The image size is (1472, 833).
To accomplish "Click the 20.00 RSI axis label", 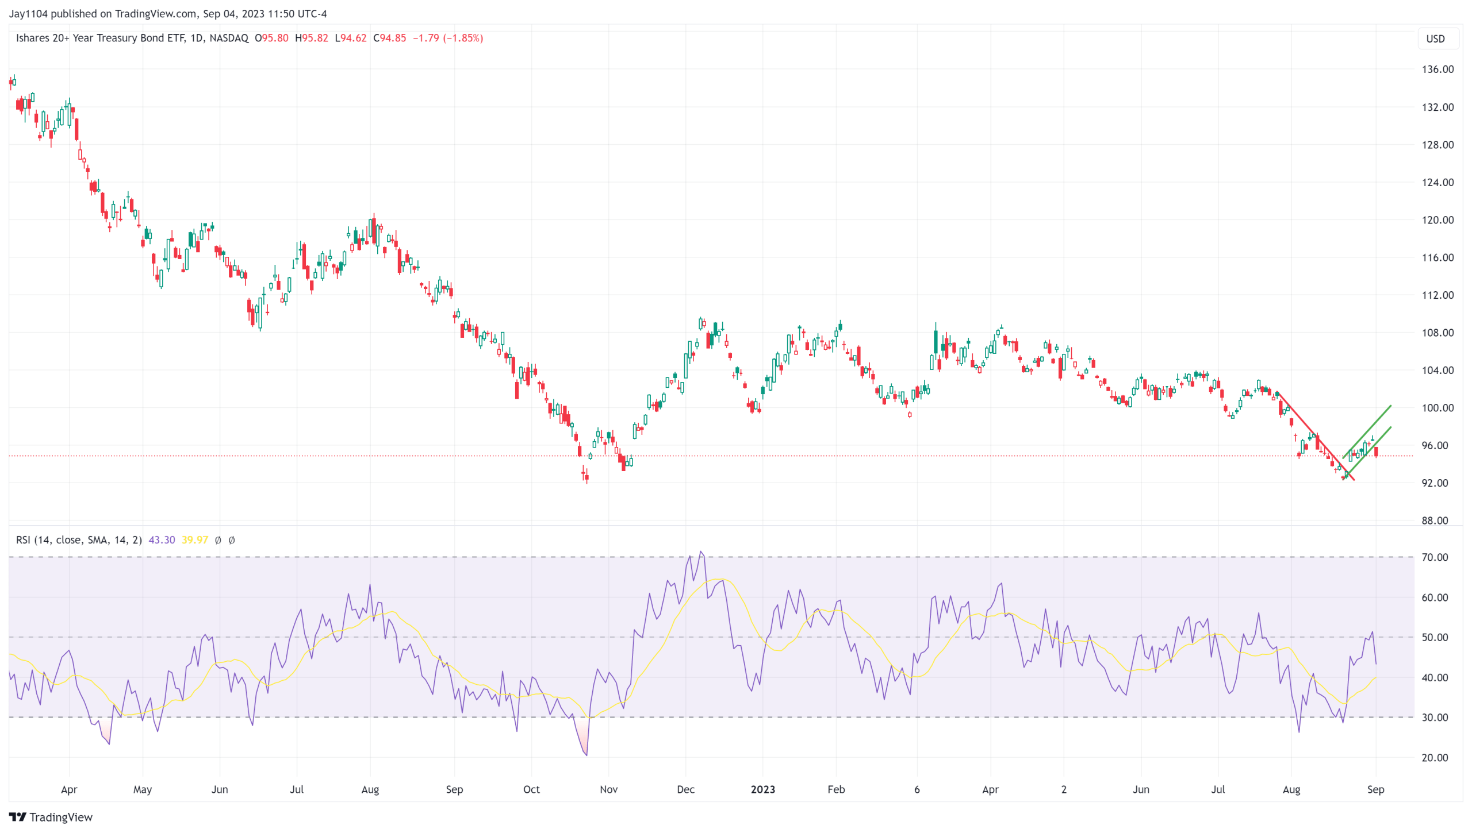I will [1435, 758].
